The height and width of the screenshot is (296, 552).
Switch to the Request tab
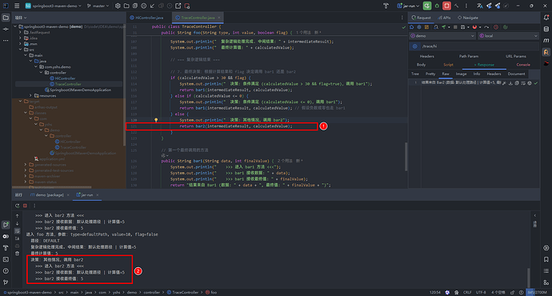[421, 18]
